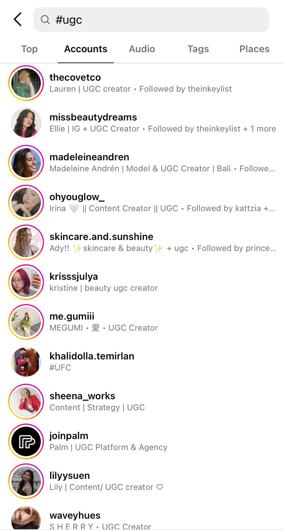Select the Places tab
This screenshot has width=284, height=530.
[254, 49]
